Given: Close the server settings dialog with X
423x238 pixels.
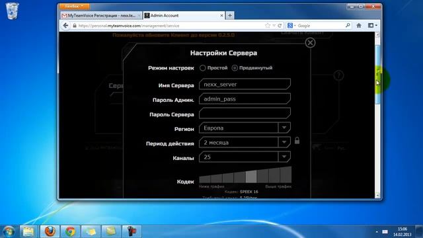Looking at the screenshot, I should (x=310, y=42).
